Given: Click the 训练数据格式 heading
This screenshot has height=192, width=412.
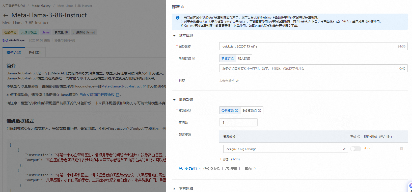Looking at the screenshot, I should point(20,121).
